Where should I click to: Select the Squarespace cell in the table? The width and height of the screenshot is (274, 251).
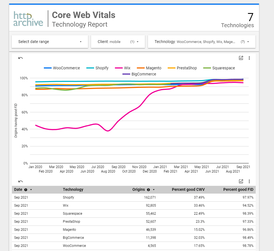[x=72, y=214]
